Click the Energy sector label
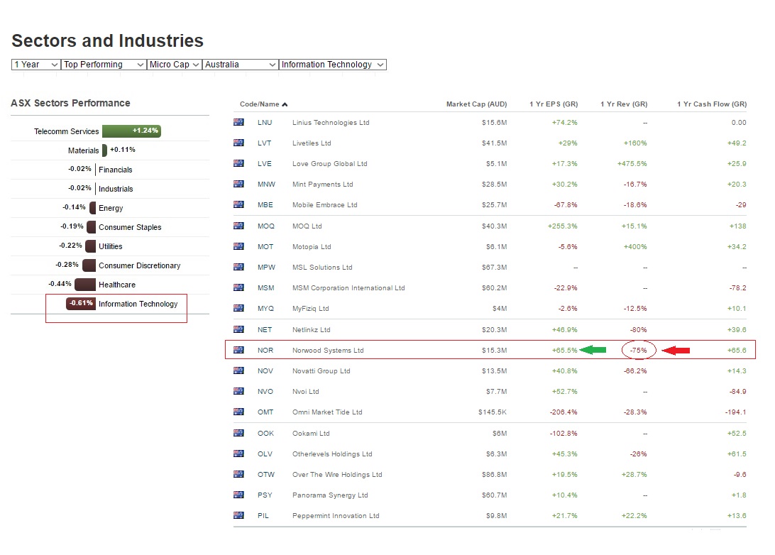The image size is (775, 555). click(111, 208)
